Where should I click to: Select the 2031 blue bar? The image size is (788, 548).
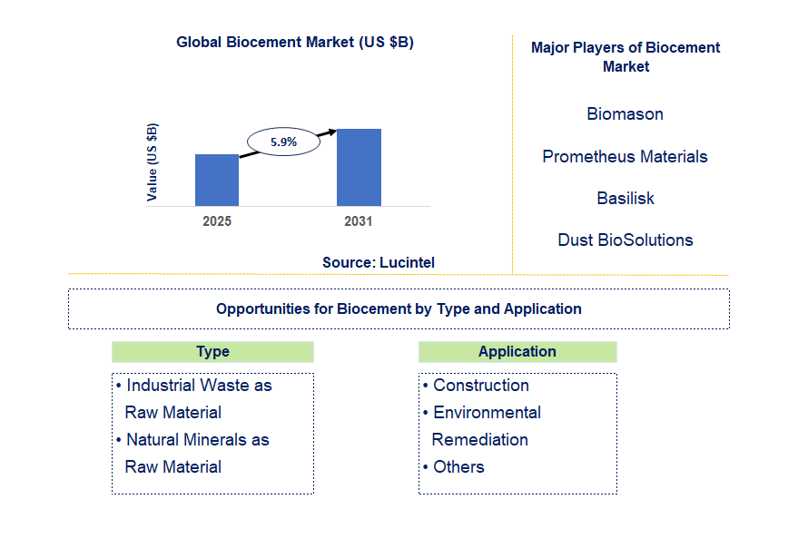(359, 167)
